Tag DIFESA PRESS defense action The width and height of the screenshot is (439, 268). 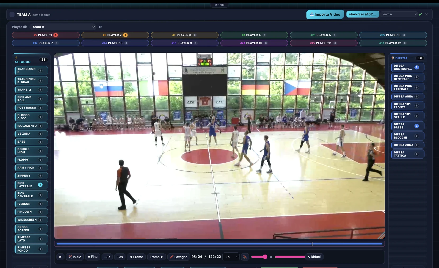point(408,126)
